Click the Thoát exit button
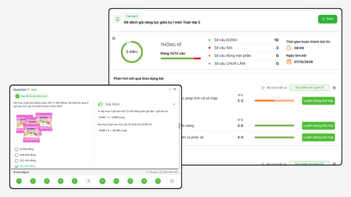 pos(328,19)
